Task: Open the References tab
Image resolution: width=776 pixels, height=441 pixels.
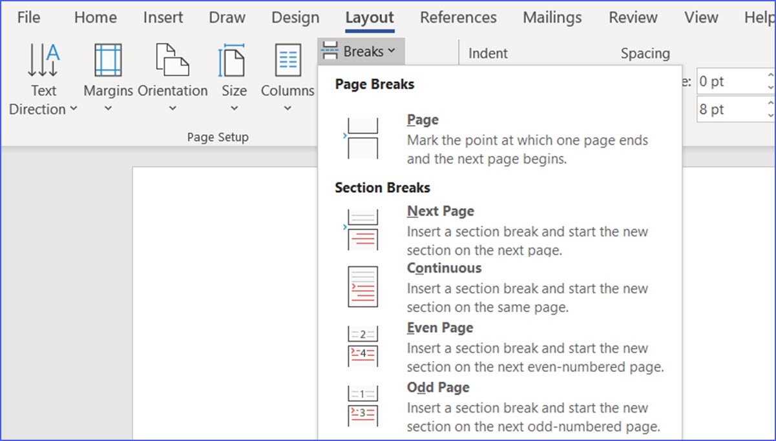Action: [x=458, y=17]
